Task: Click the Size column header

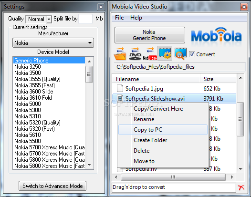Action: tap(218, 79)
